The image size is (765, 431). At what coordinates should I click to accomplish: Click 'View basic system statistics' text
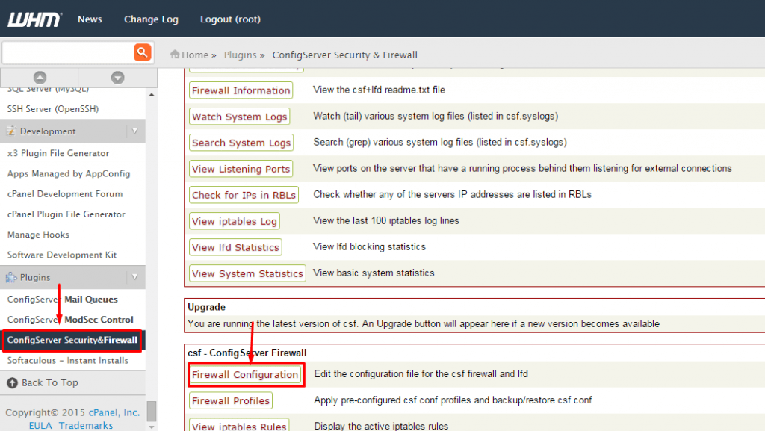(x=374, y=273)
